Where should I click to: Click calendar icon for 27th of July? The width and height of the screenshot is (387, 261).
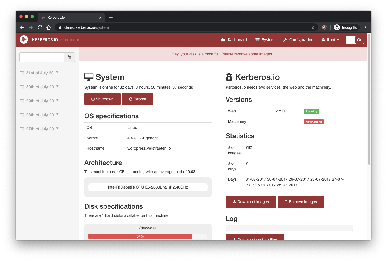[22, 129]
